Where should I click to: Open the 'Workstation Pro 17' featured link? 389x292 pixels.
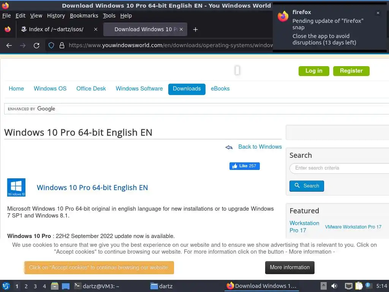(304, 227)
